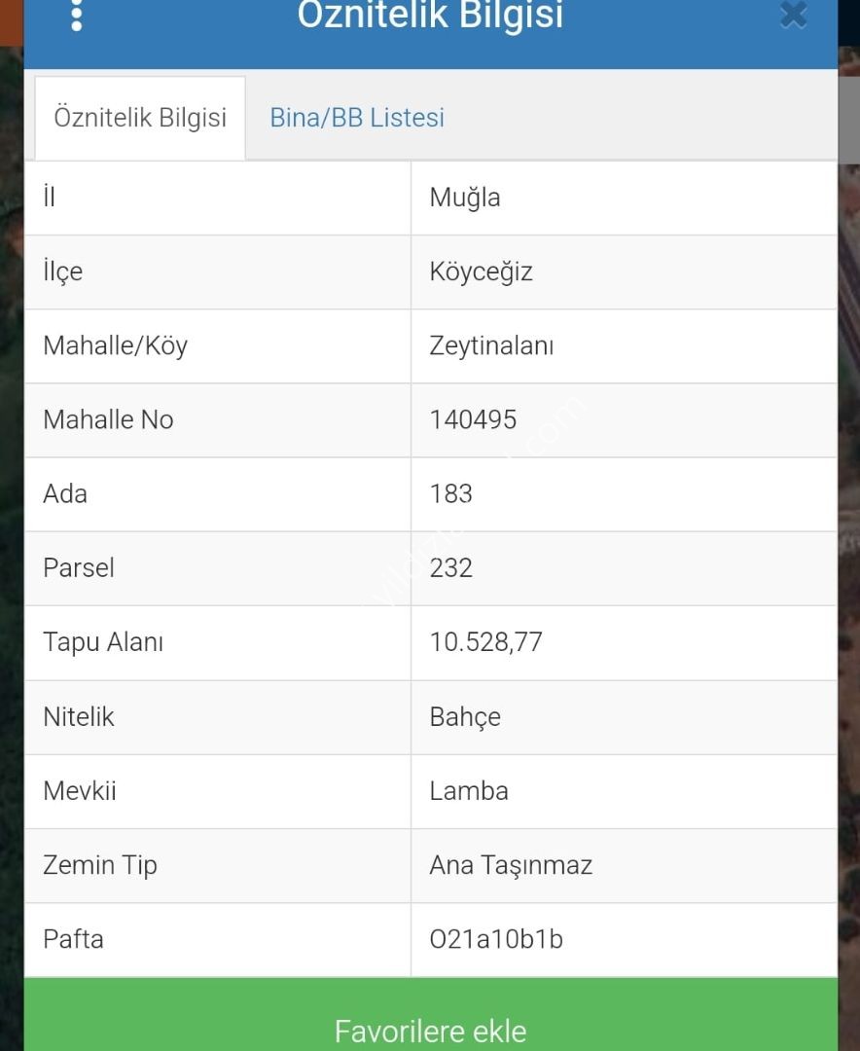Click the Zemin Tip value Ana Taşınmaz

(511, 865)
